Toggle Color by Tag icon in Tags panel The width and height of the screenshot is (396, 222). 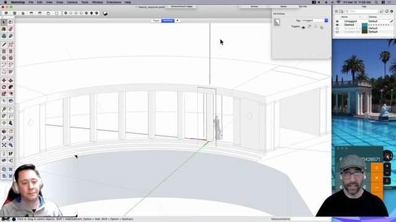click(x=387, y=11)
